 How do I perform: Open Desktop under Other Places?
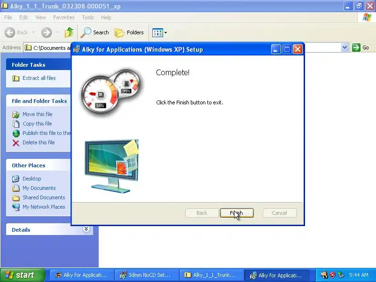32,179
